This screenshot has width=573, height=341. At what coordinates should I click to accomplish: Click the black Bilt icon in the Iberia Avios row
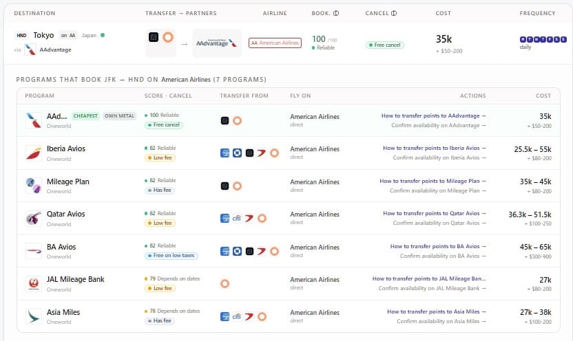pyautogui.click(x=249, y=153)
